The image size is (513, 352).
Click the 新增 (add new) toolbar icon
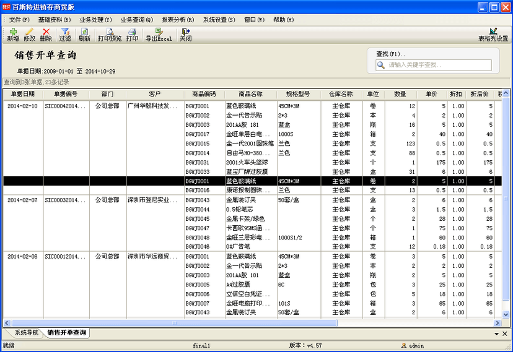coord(13,35)
